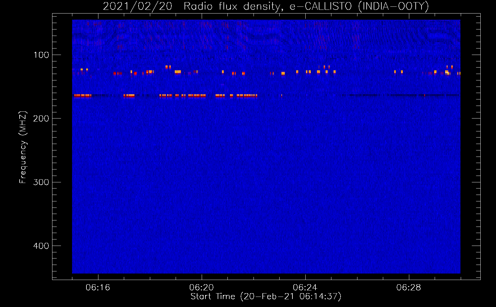Image resolution: width=496 pixels, height=307 pixels.
Task: Click the 400 MHz frequency tick label
Action: pyautogui.click(x=41, y=246)
